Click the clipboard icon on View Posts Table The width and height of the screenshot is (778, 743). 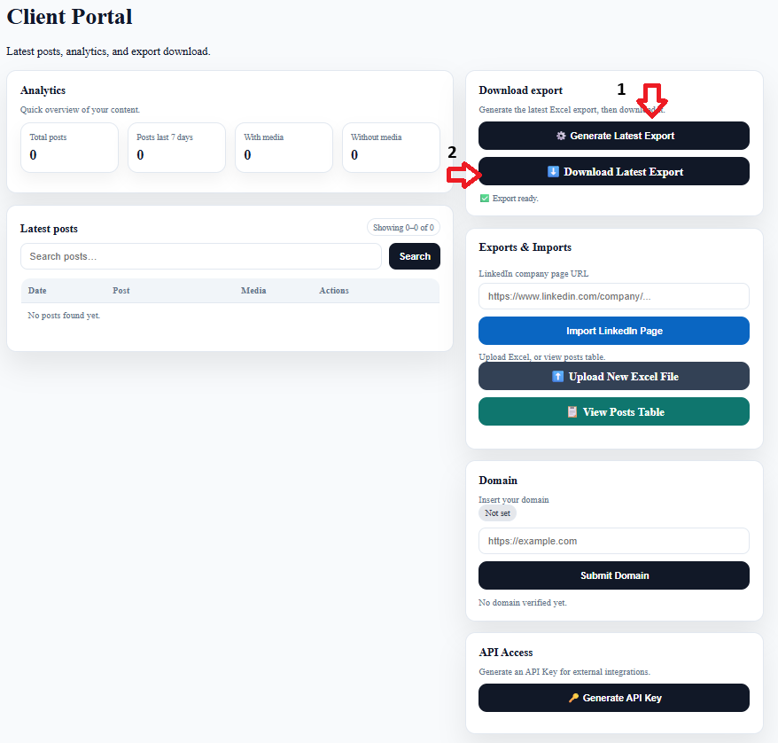[572, 412]
